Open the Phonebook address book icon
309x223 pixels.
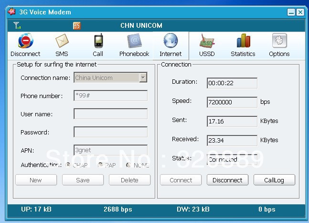pos(134,41)
